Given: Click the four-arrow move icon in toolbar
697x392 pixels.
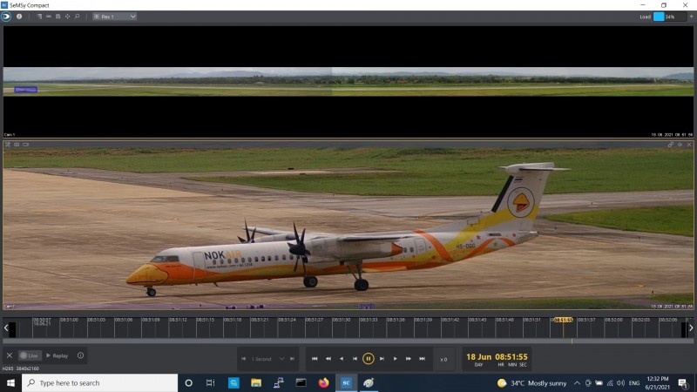Looking at the screenshot, I should (x=68, y=17).
